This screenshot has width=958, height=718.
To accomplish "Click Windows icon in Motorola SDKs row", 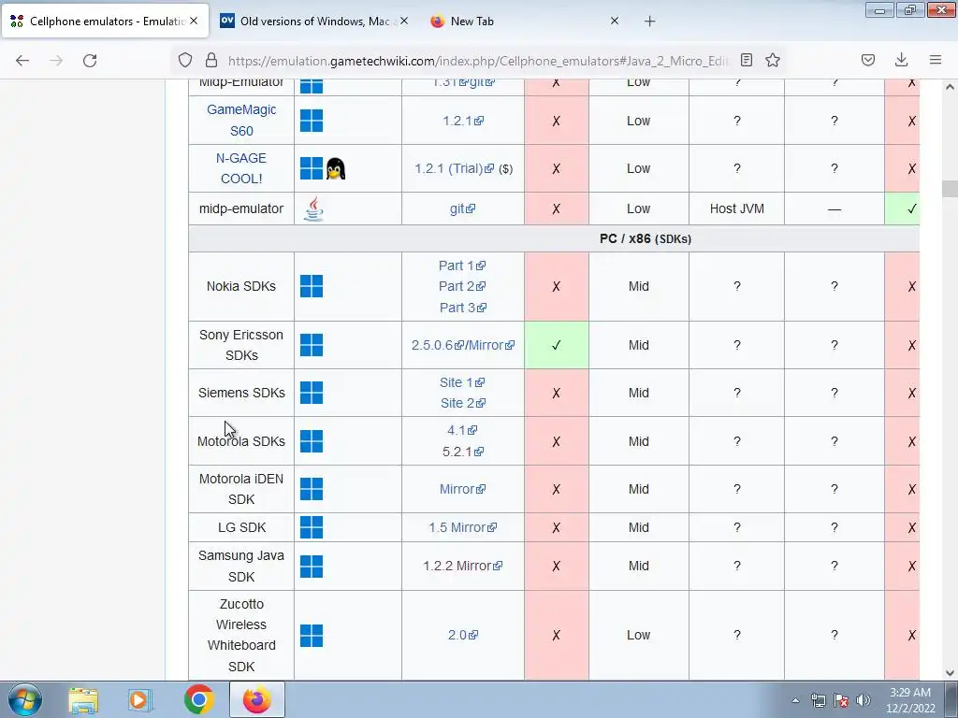I will [312, 441].
